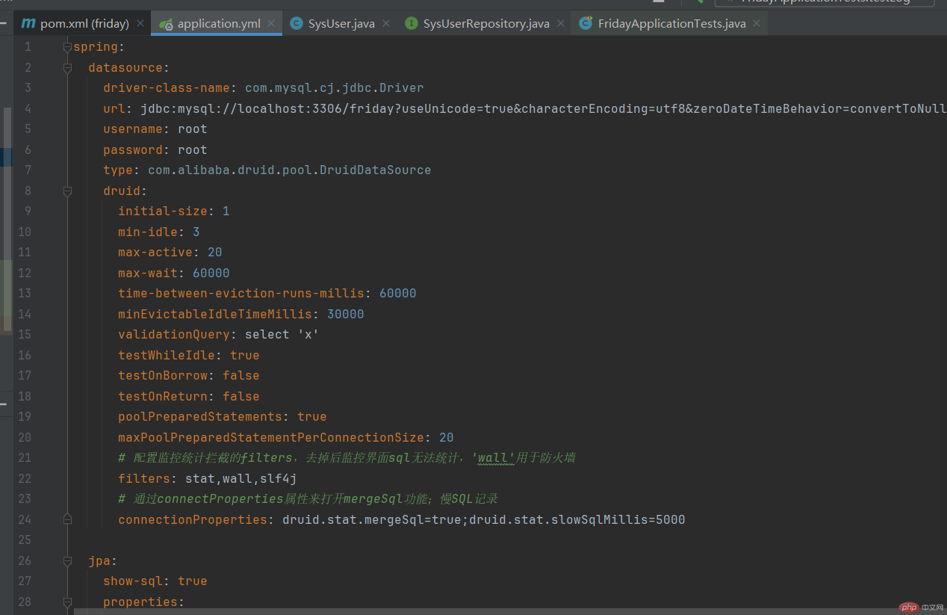Close the SysUser.java tab
This screenshot has width=947, height=615.
386,24
